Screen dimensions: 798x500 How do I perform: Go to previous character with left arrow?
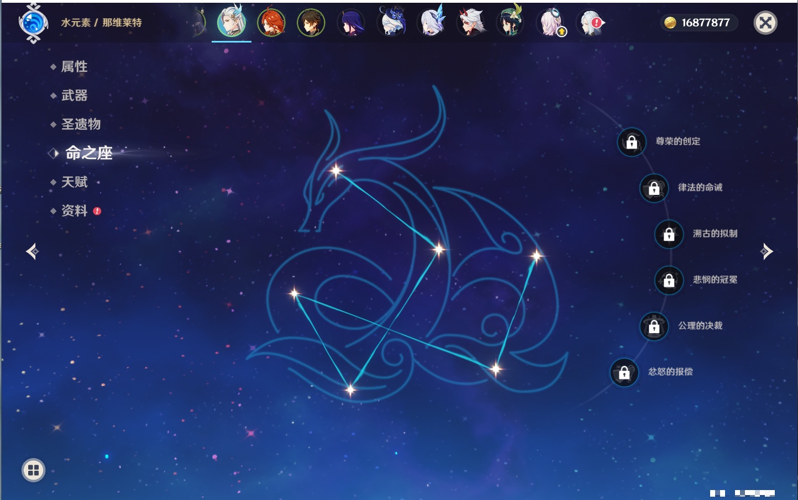click(32, 251)
